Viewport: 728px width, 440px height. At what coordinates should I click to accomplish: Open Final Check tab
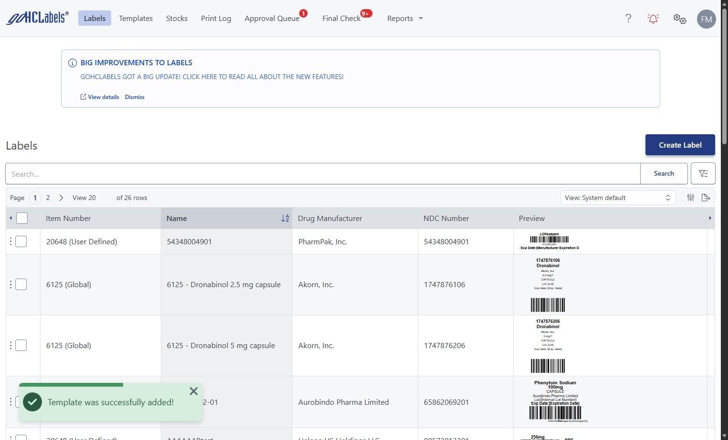342,18
